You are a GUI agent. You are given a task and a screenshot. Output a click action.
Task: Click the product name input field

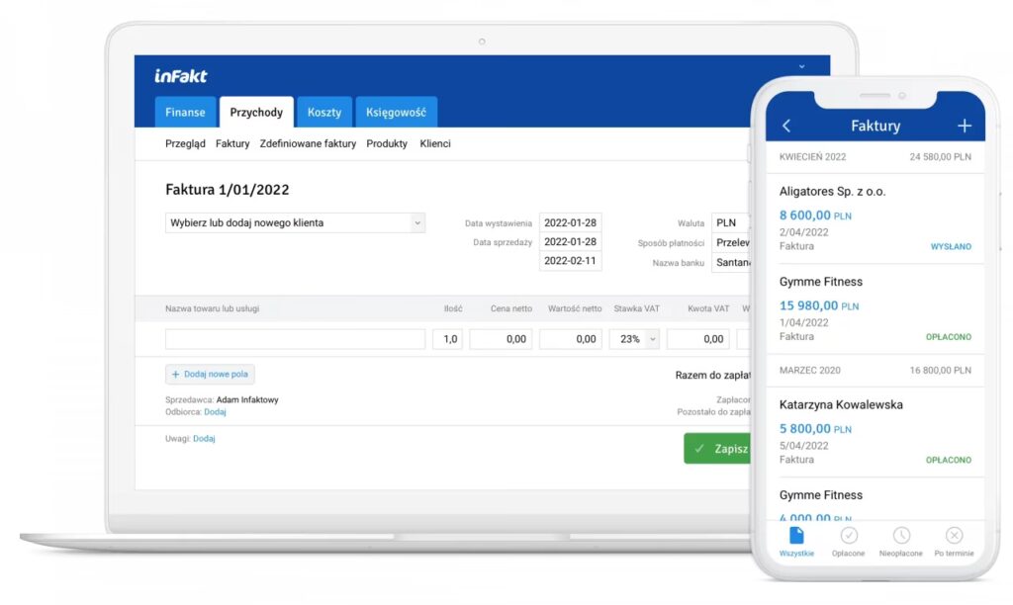coord(295,339)
